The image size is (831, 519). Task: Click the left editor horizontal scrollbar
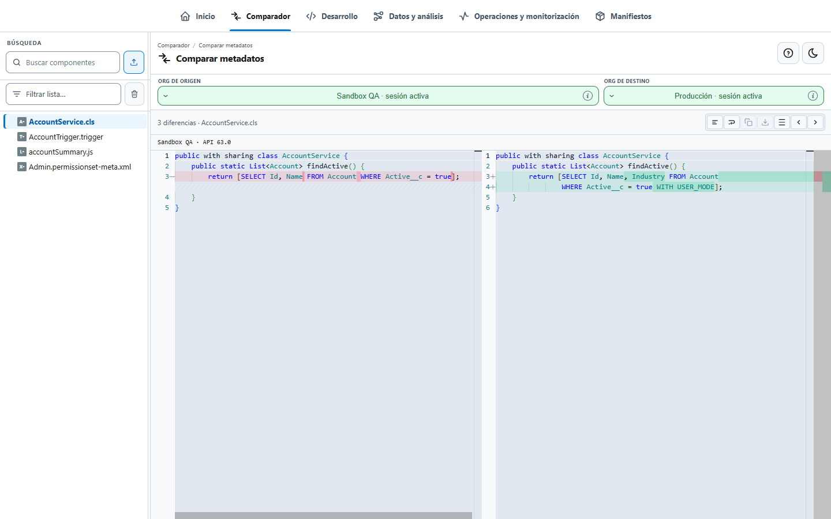323,516
